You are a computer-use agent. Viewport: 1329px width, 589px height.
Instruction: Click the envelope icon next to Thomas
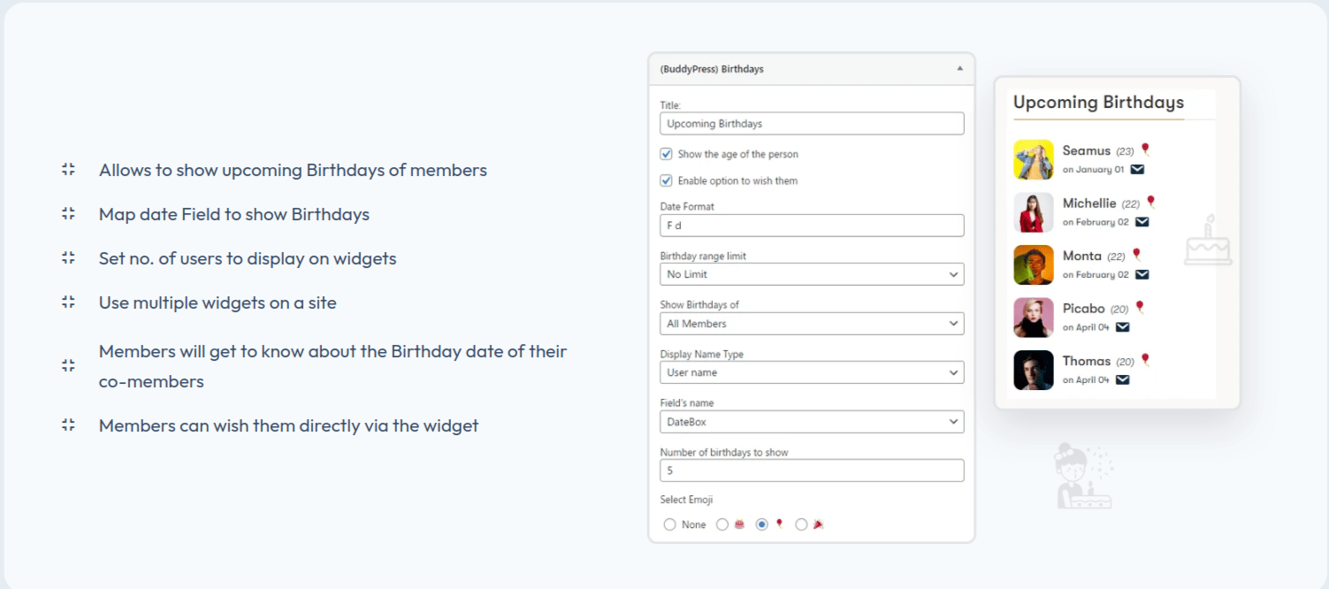coord(1122,379)
